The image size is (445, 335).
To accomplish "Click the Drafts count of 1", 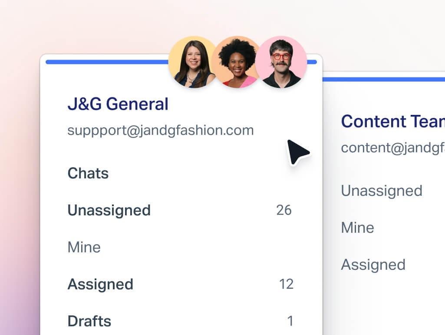I will [290, 321].
